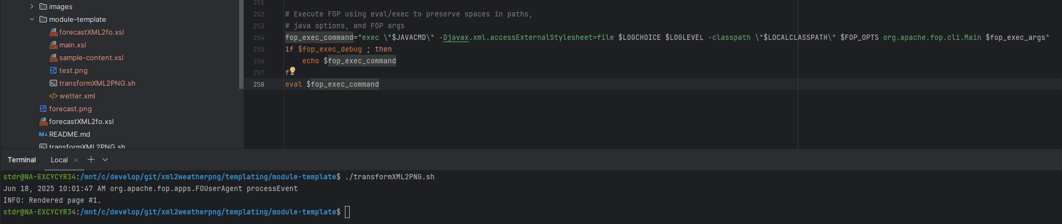
Task: Open forecastXML2fo.xsl in module-template
Action: click(x=91, y=32)
